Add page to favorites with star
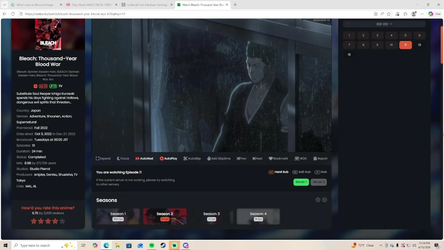The width and height of the screenshot is (444, 250). [x=389, y=14]
